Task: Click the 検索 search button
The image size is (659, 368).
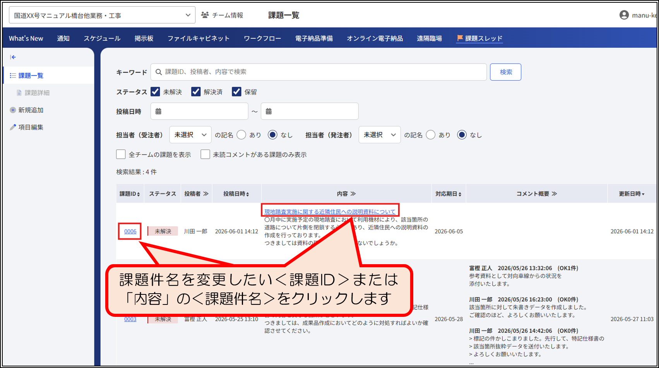Action: tap(505, 72)
